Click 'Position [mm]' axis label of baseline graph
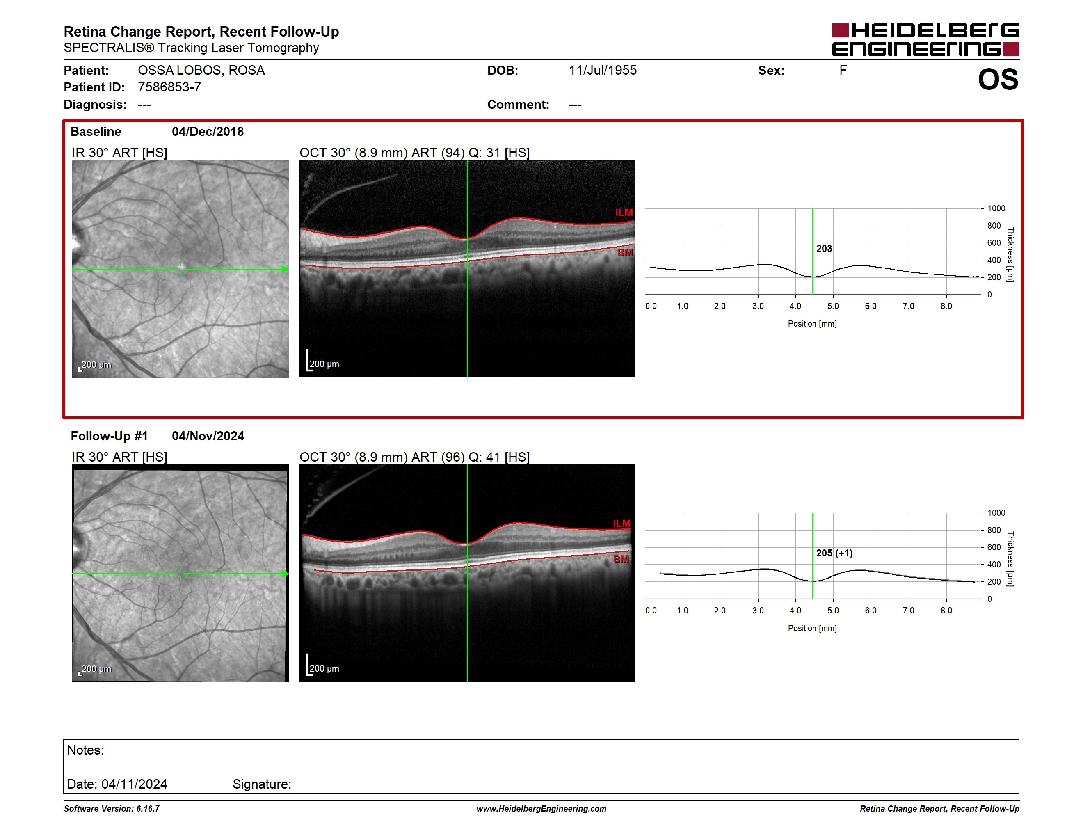The image size is (1083, 837). (812, 324)
